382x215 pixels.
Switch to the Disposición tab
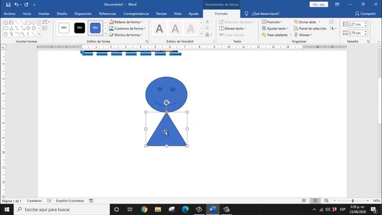tap(83, 14)
